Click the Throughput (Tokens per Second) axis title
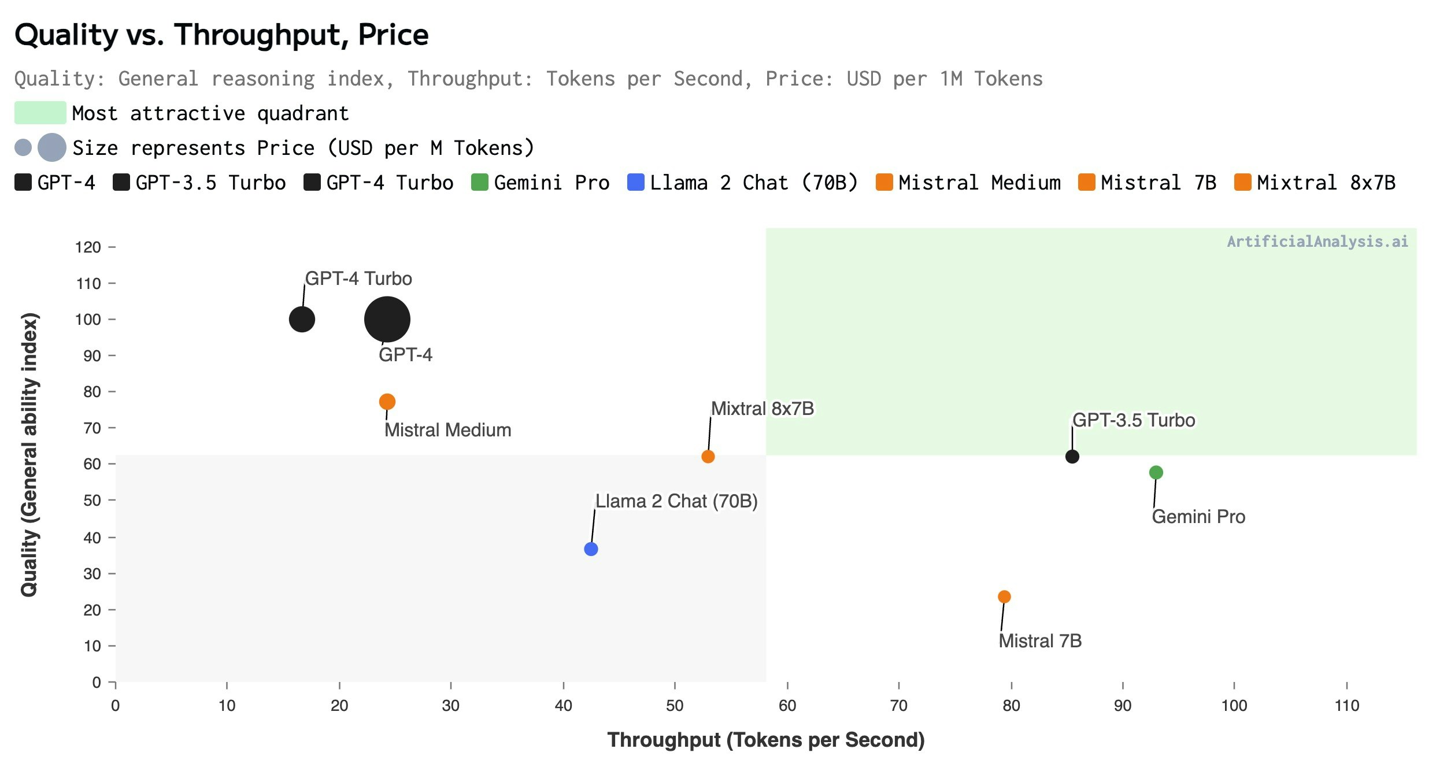This screenshot has height=771, width=1436. pyautogui.click(x=766, y=740)
